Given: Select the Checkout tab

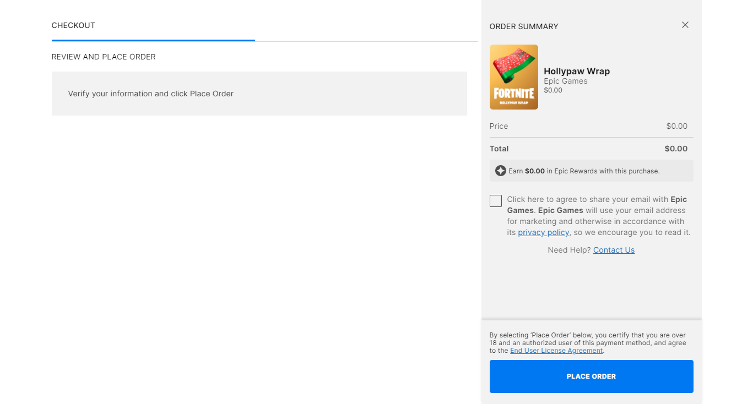Looking at the screenshot, I should pos(73,25).
